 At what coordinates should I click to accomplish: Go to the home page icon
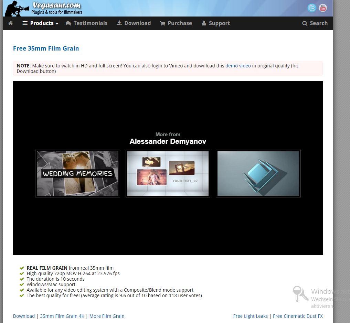(x=10, y=23)
